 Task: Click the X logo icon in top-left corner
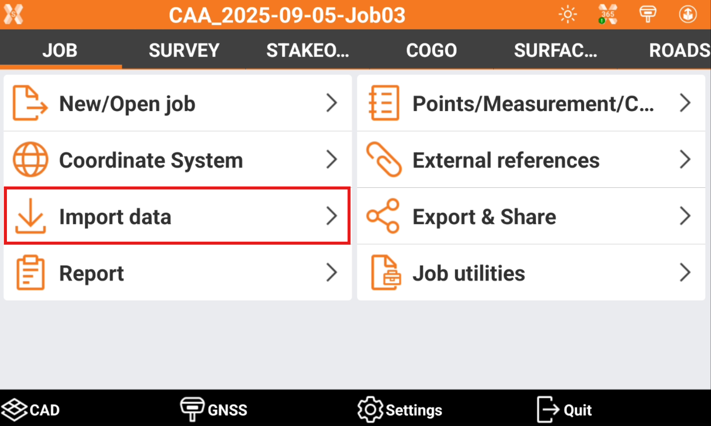tap(13, 15)
